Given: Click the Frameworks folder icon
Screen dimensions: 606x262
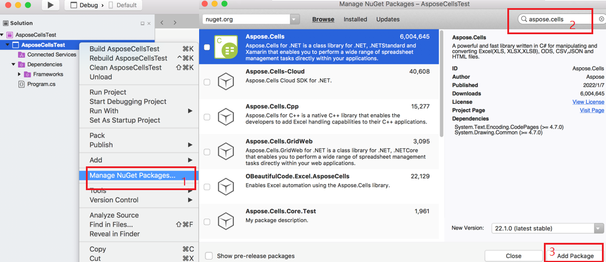Looking at the screenshot, I should pyautogui.click(x=27, y=74).
